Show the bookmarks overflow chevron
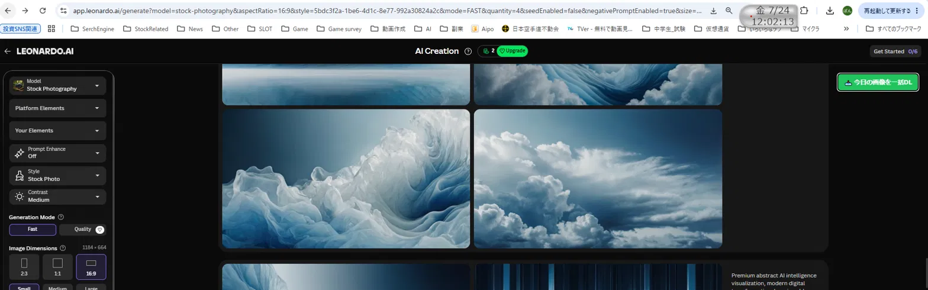Image resolution: width=928 pixels, height=290 pixels. pos(846,28)
